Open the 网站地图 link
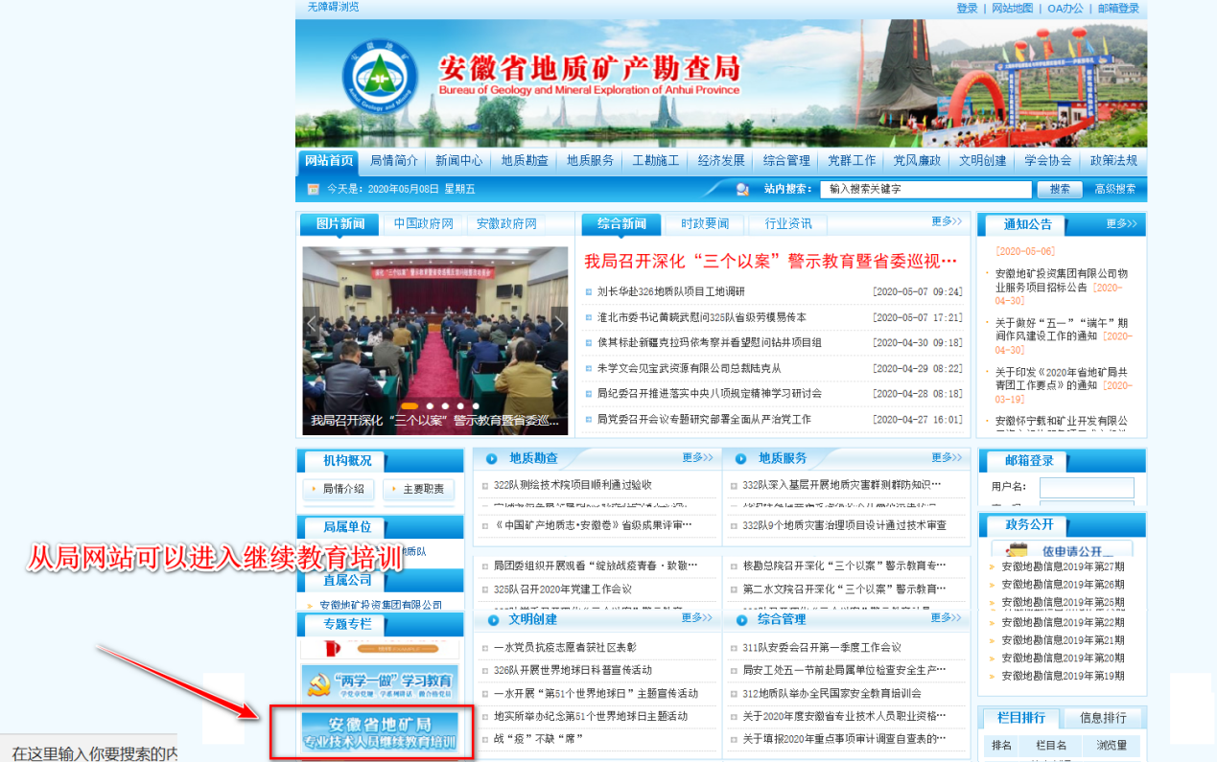 coord(1013,9)
